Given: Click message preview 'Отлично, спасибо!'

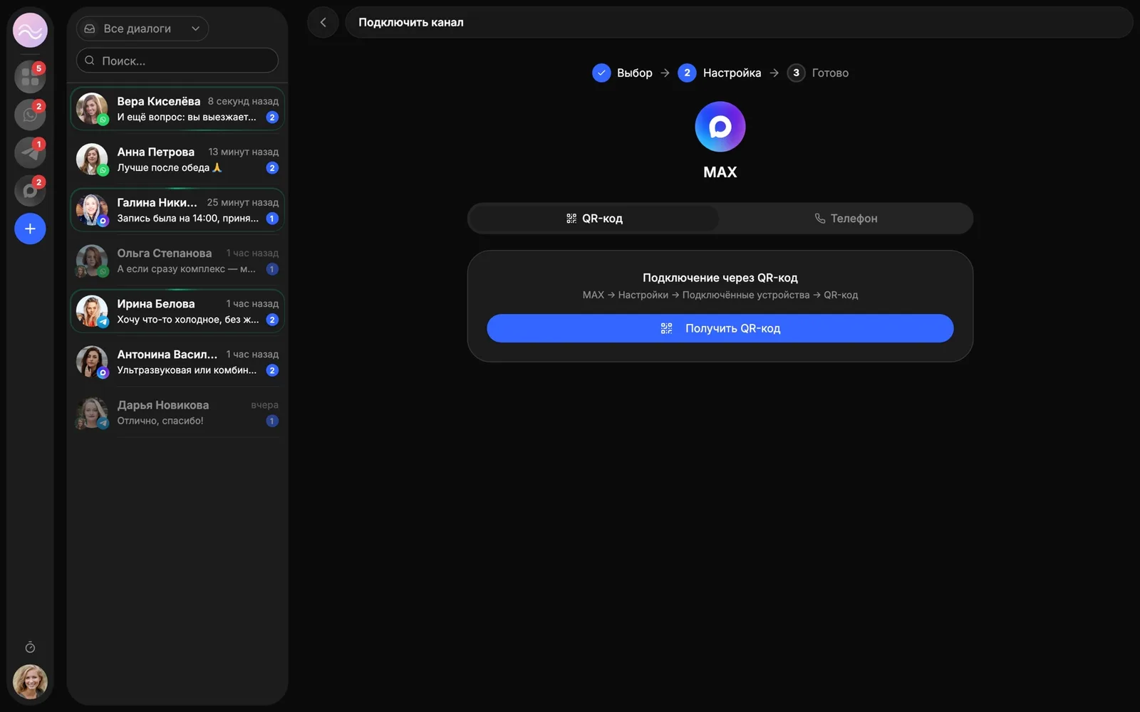Looking at the screenshot, I should [x=160, y=421].
